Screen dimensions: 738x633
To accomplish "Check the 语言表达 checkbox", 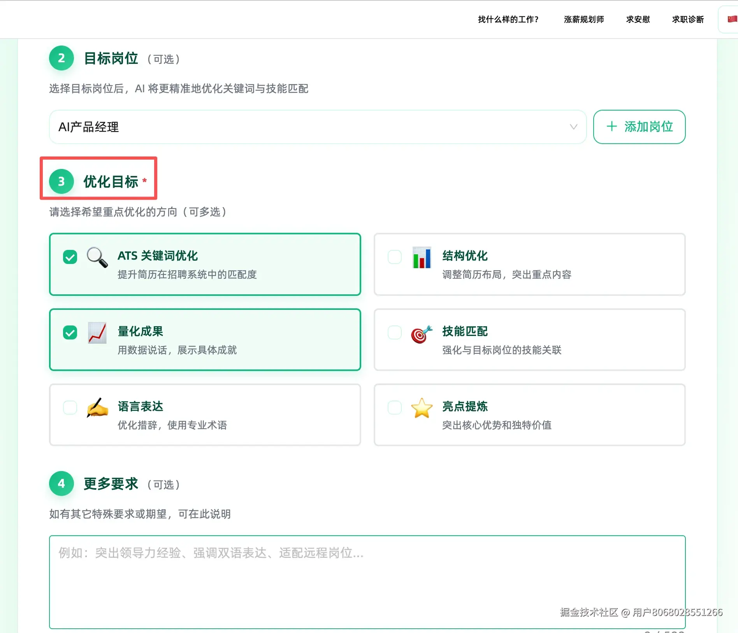I will click(x=70, y=408).
